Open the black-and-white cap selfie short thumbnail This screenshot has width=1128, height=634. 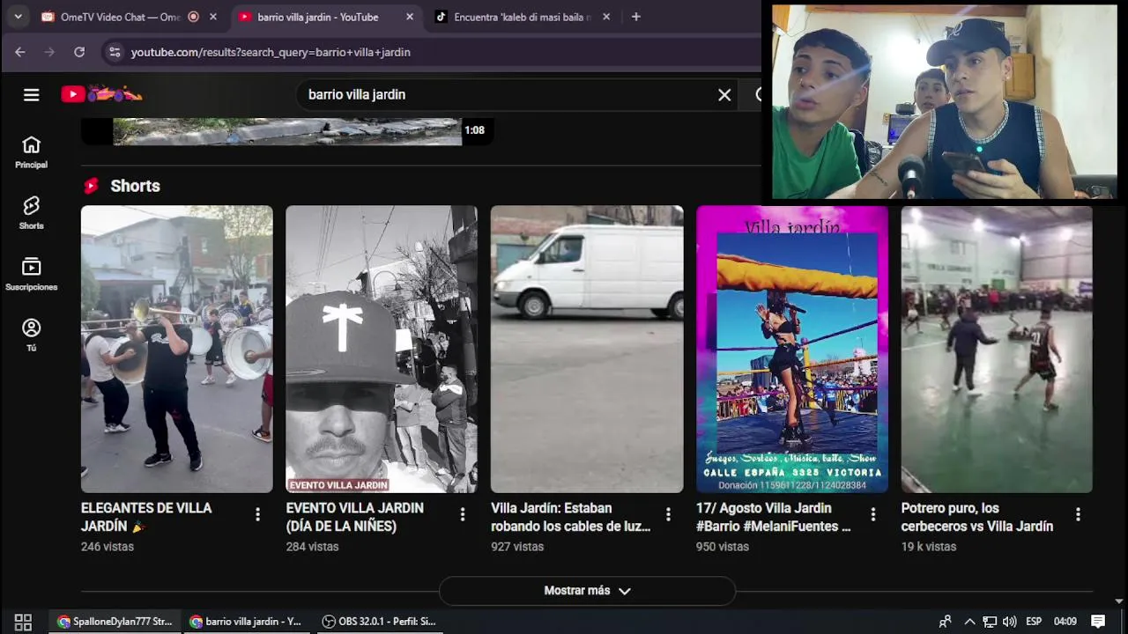click(x=382, y=350)
